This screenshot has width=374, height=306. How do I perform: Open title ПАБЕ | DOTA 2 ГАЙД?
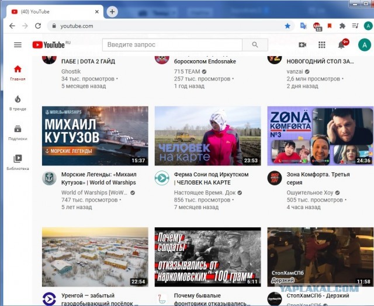(x=88, y=61)
